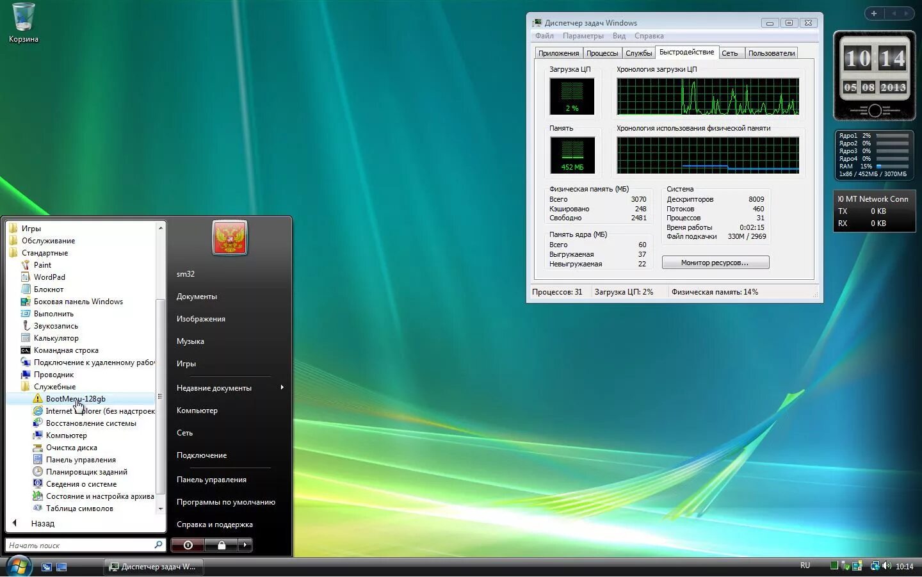The width and height of the screenshot is (922, 577).
Task: Click Назад to return to the Start menu
Action: [x=42, y=523]
